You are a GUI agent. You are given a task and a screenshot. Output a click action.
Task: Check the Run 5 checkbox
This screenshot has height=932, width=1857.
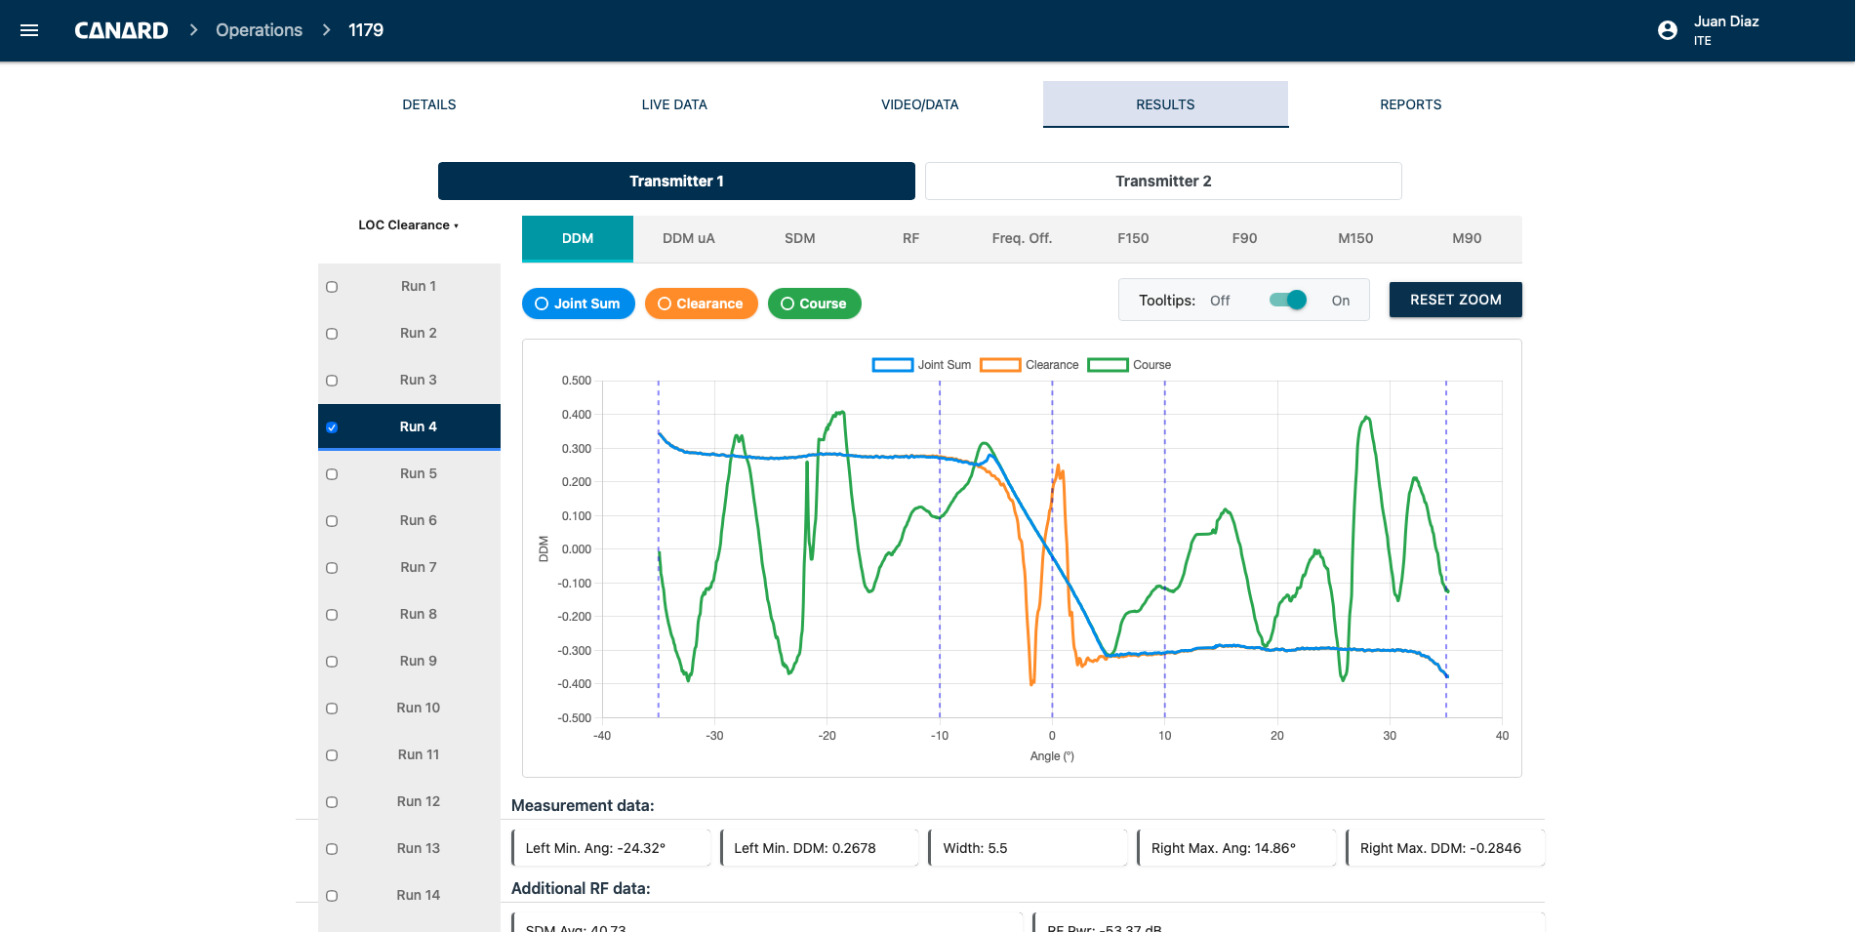(x=332, y=474)
